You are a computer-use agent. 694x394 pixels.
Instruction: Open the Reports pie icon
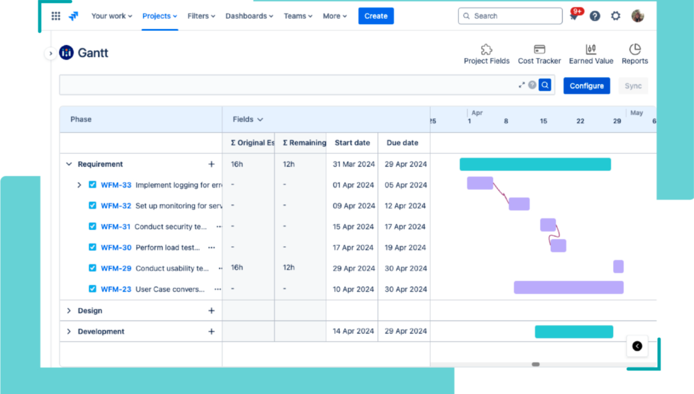tap(635, 49)
